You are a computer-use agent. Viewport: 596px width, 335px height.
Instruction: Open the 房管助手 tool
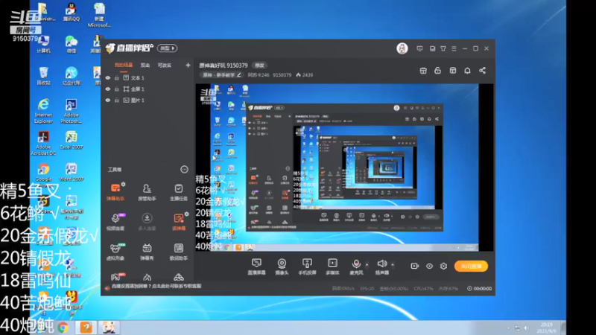(147, 192)
